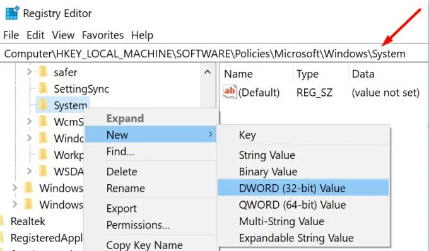
Task: Choose Copy Key Name
Action: click(144, 245)
